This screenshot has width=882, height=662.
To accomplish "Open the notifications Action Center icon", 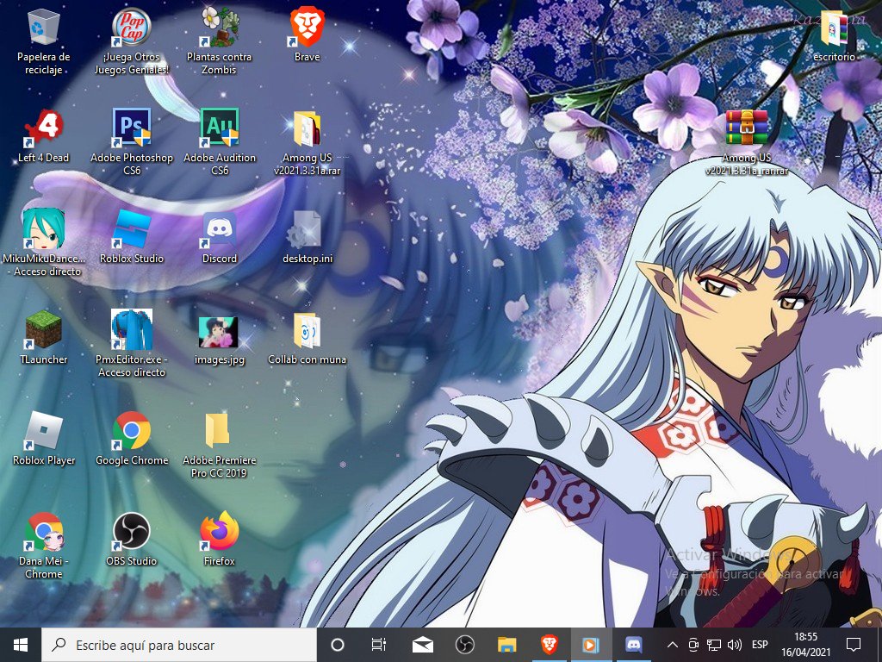I will point(854,645).
